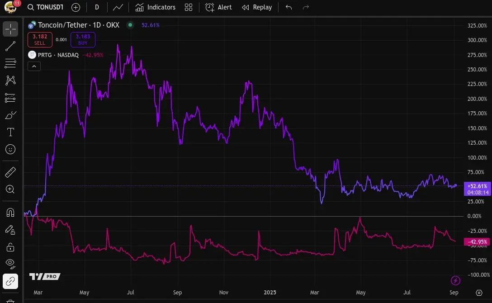
Task: Select the brush drawing tool
Action: coord(10,115)
